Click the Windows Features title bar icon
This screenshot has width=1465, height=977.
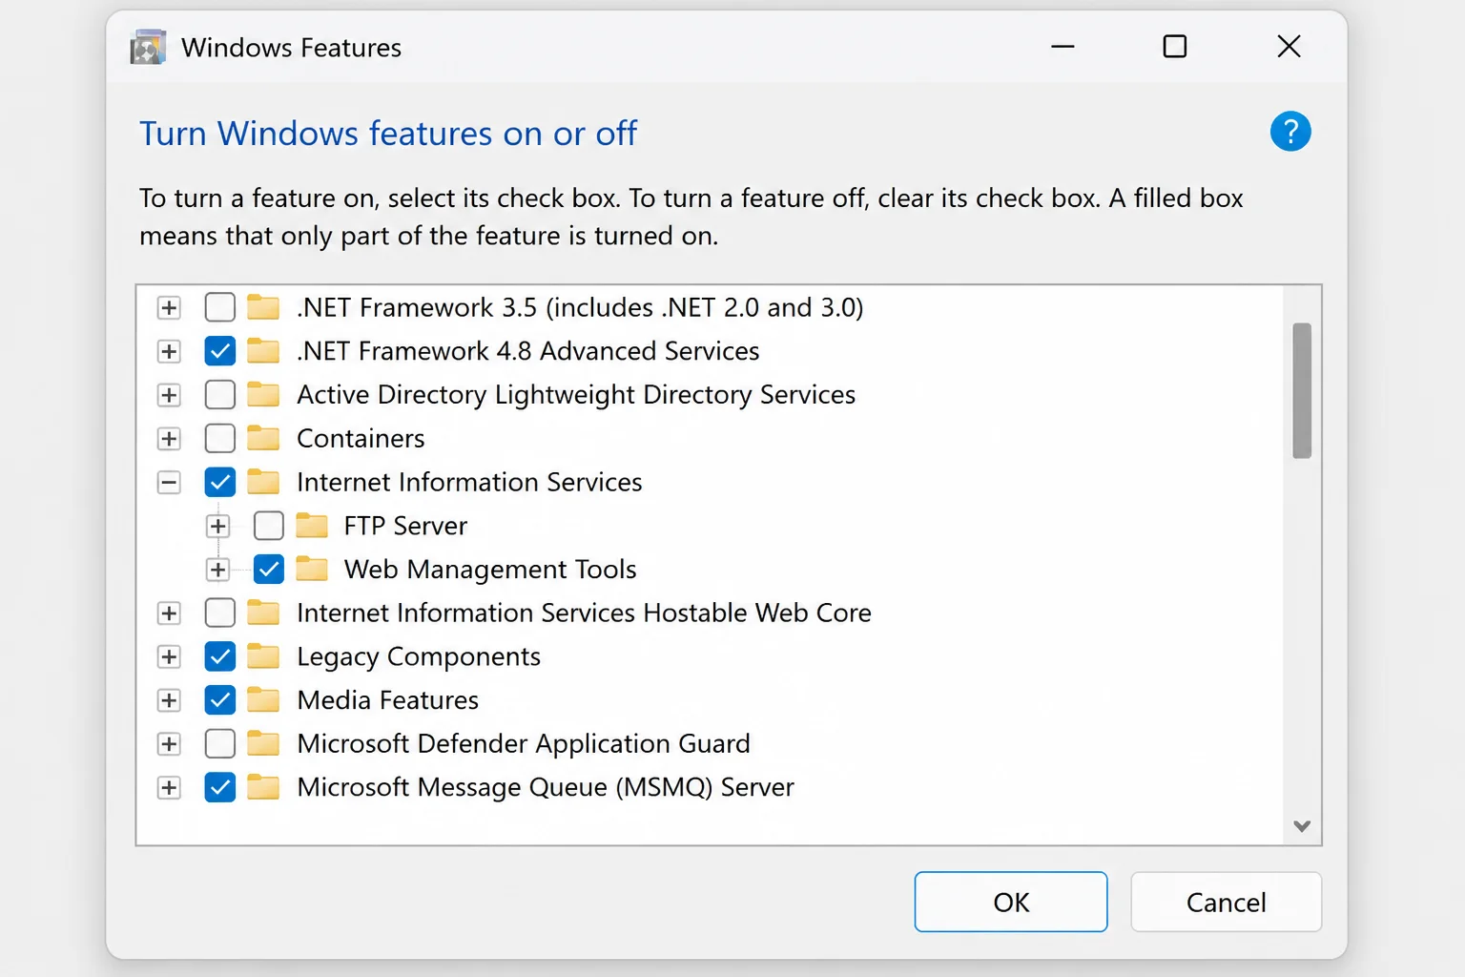tap(148, 47)
